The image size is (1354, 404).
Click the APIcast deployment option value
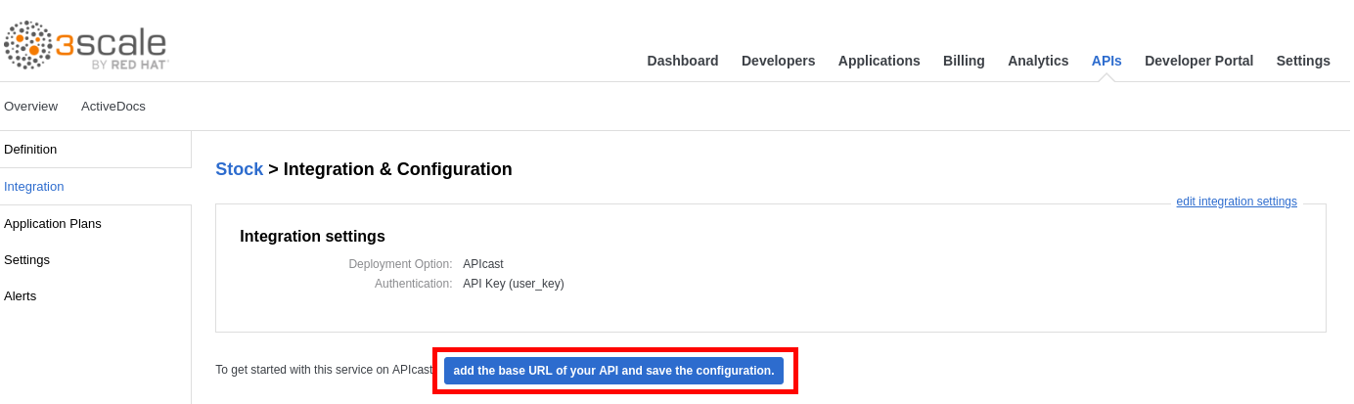pyautogui.click(x=483, y=264)
